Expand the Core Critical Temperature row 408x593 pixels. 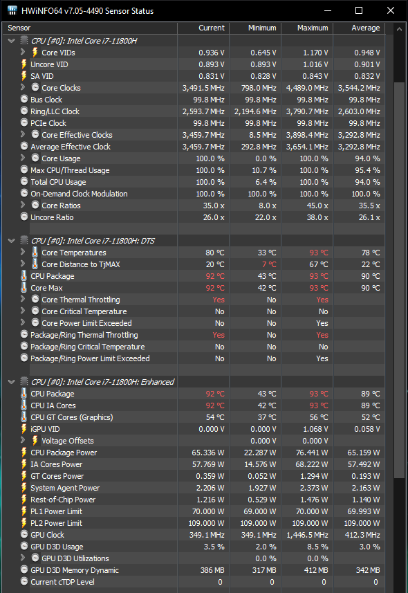(x=23, y=311)
